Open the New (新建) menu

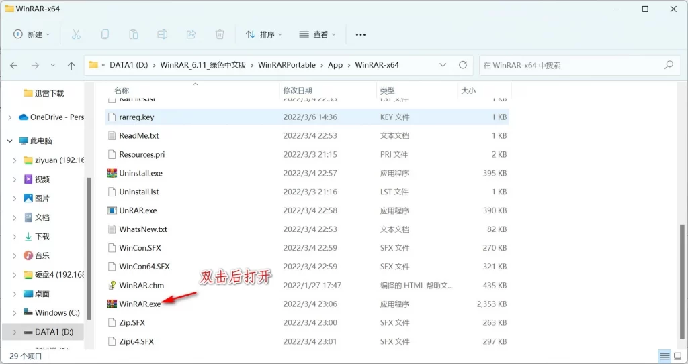point(32,34)
